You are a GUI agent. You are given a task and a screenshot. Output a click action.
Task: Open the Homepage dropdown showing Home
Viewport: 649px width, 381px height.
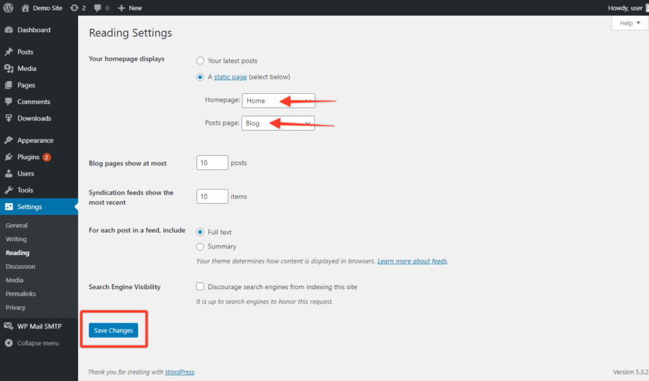click(278, 100)
